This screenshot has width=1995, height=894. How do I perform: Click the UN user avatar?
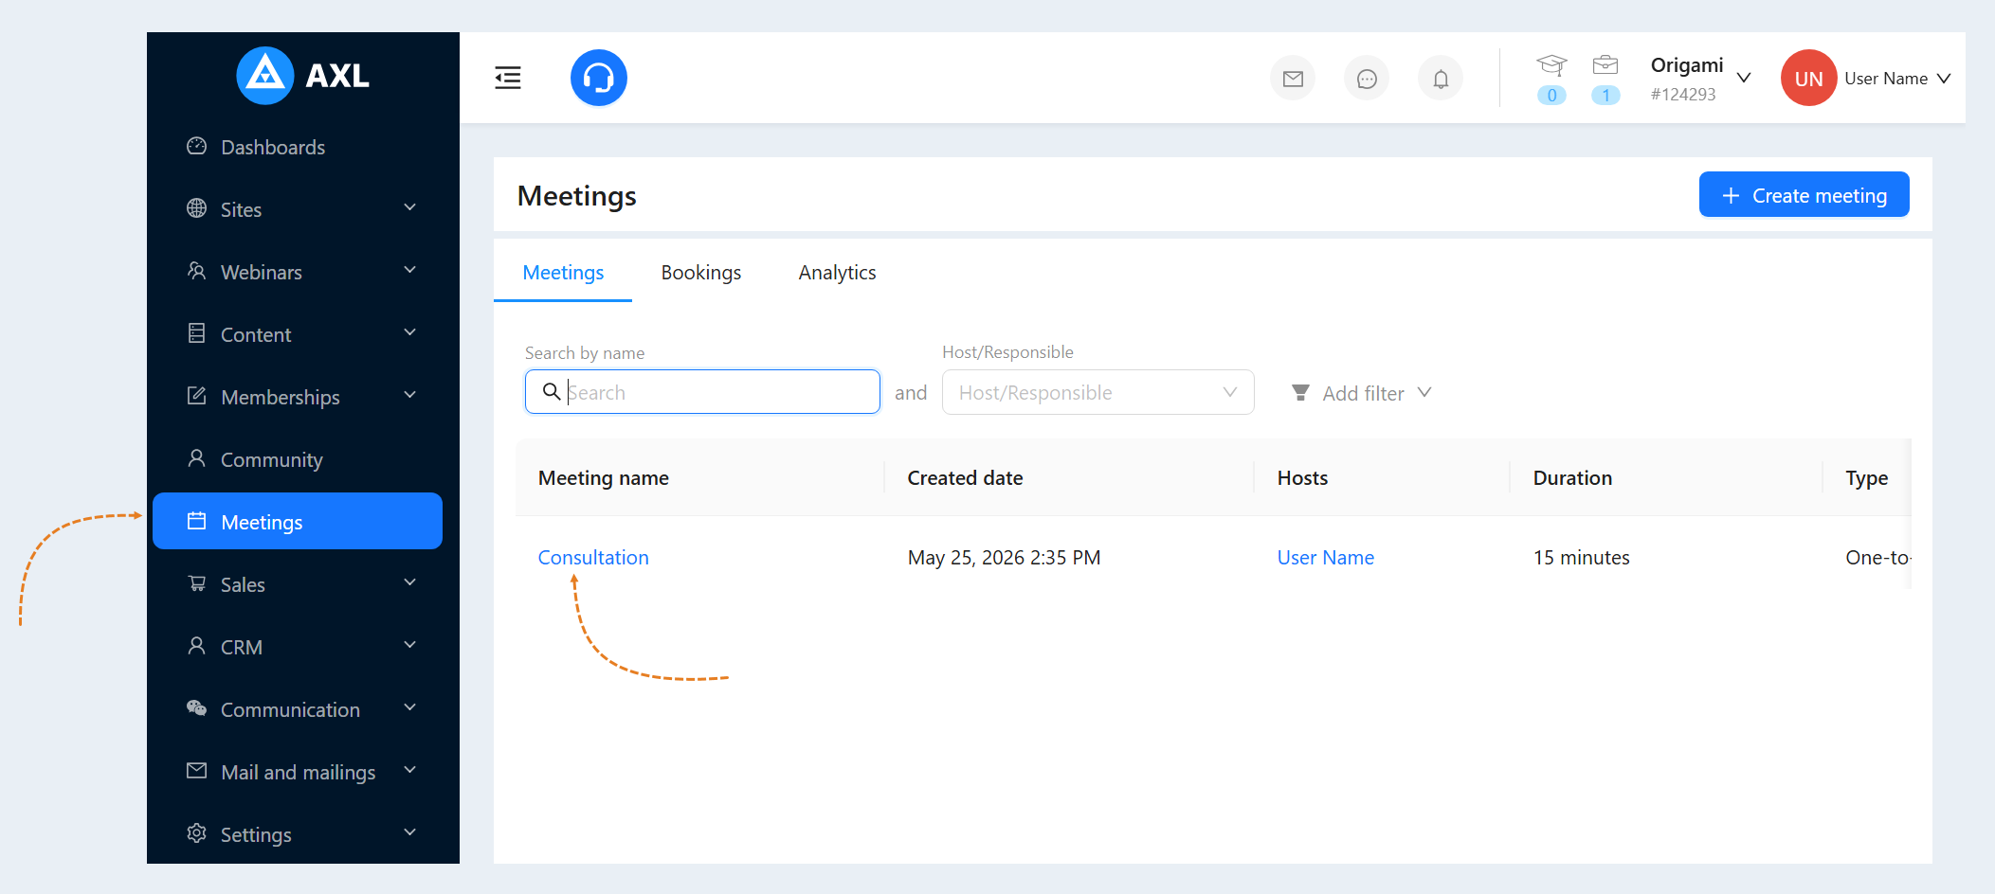coord(1809,78)
